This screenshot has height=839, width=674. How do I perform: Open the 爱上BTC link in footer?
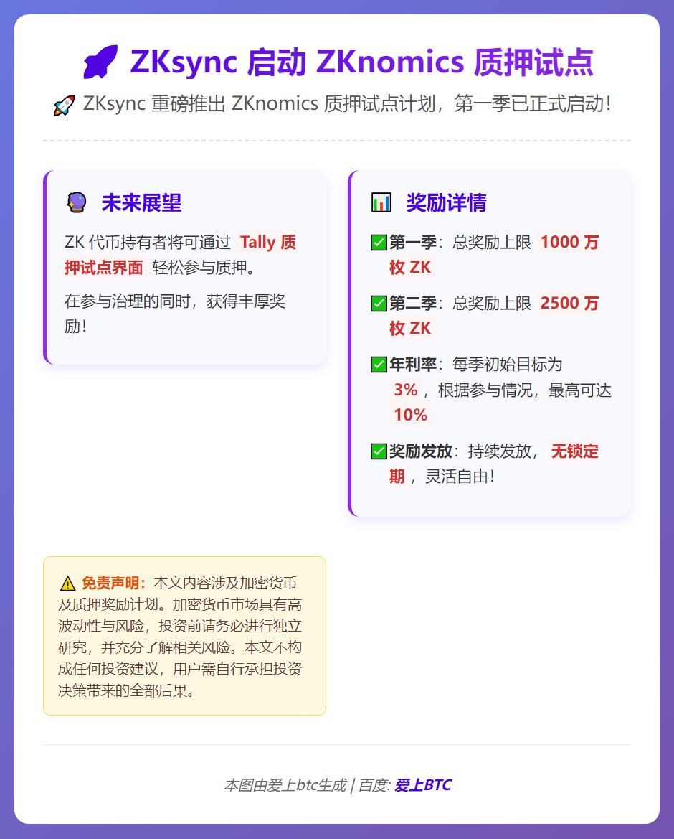click(x=423, y=785)
